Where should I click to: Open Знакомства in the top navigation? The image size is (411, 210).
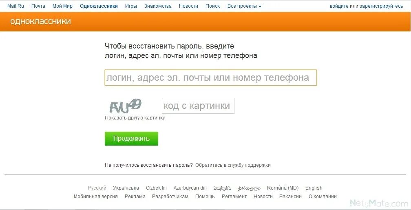coord(158,6)
